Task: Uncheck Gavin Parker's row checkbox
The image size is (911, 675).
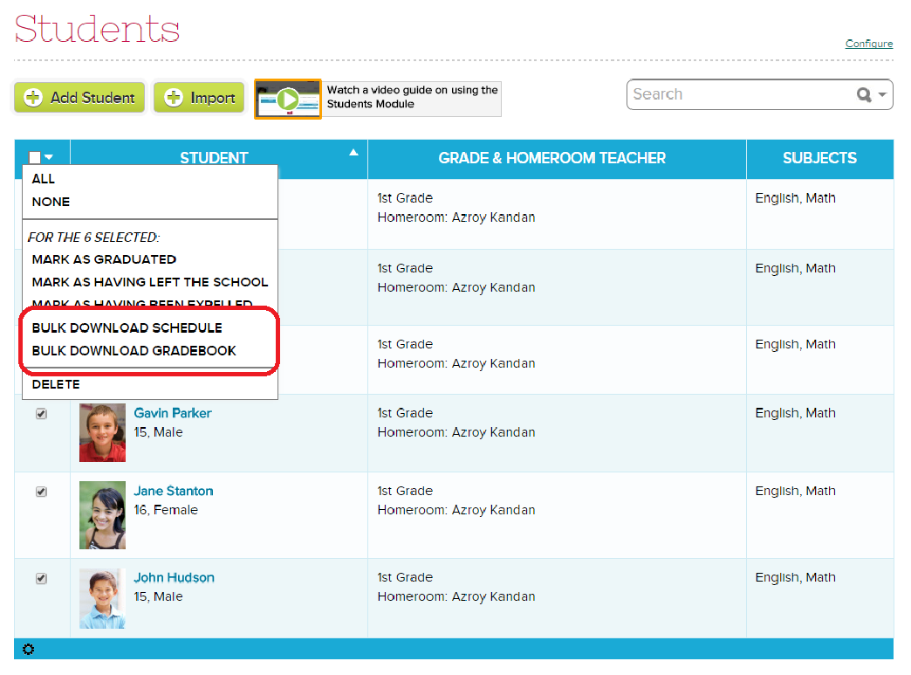Action: click(x=41, y=414)
